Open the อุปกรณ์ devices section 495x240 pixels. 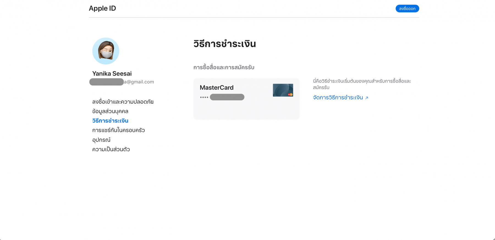tap(101, 140)
